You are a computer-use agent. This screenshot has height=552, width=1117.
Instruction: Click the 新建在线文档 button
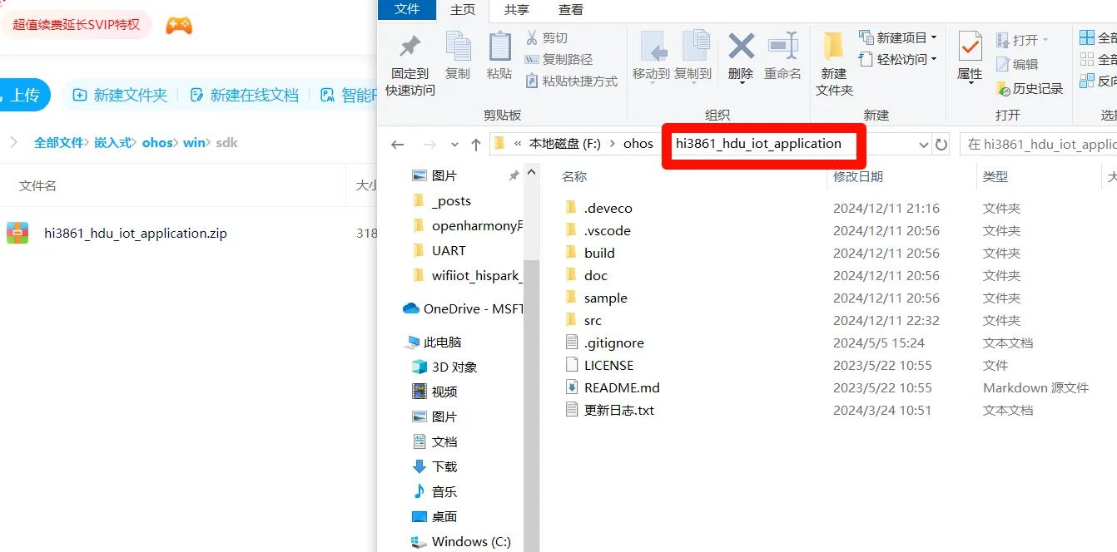coord(244,95)
